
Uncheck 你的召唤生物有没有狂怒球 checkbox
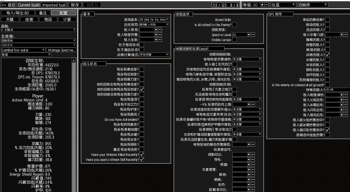click(x=142, y=89)
